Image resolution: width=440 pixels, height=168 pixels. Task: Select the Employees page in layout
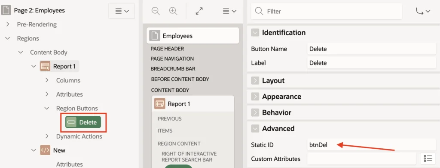pyautogui.click(x=193, y=36)
